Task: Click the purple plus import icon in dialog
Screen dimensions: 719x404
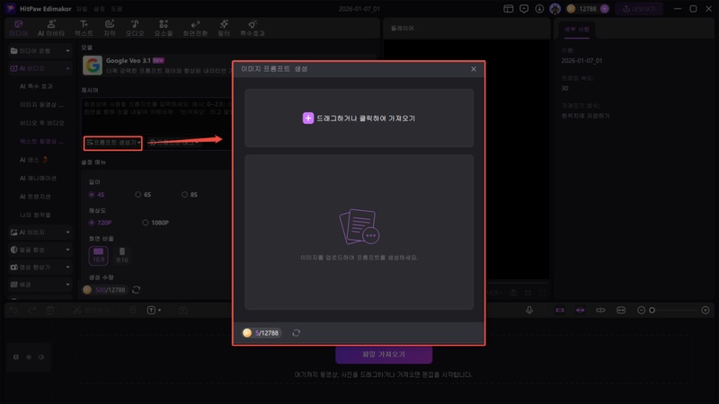Action: pyautogui.click(x=308, y=119)
